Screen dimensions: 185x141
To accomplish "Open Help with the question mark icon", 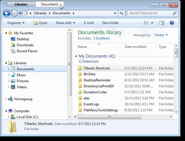I will pyautogui.click(x=172, y=23).
